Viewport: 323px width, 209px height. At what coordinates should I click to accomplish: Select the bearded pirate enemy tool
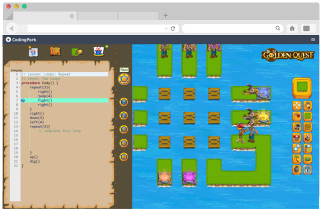307,137
